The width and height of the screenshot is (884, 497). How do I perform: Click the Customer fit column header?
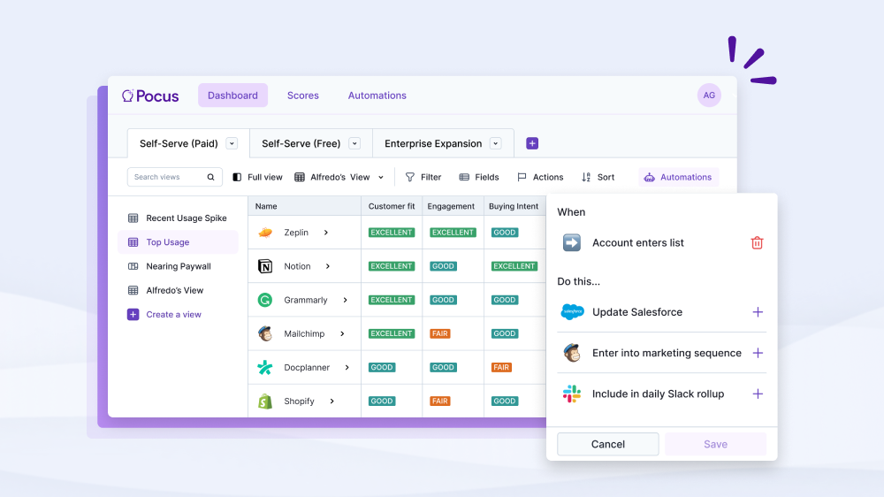tap(392, 206)
